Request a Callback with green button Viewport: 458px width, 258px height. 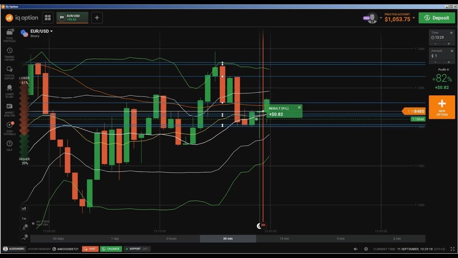point(111,249)
